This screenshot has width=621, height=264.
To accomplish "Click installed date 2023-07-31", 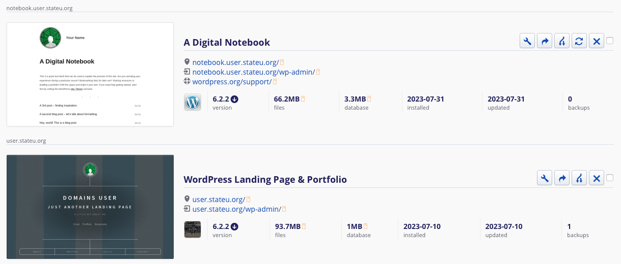I will (x=425, y=99).
